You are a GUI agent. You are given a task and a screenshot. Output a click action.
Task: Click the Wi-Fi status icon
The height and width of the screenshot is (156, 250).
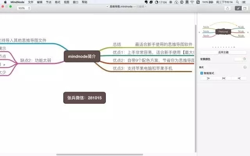pyautogui.click(x=192, y=2)
